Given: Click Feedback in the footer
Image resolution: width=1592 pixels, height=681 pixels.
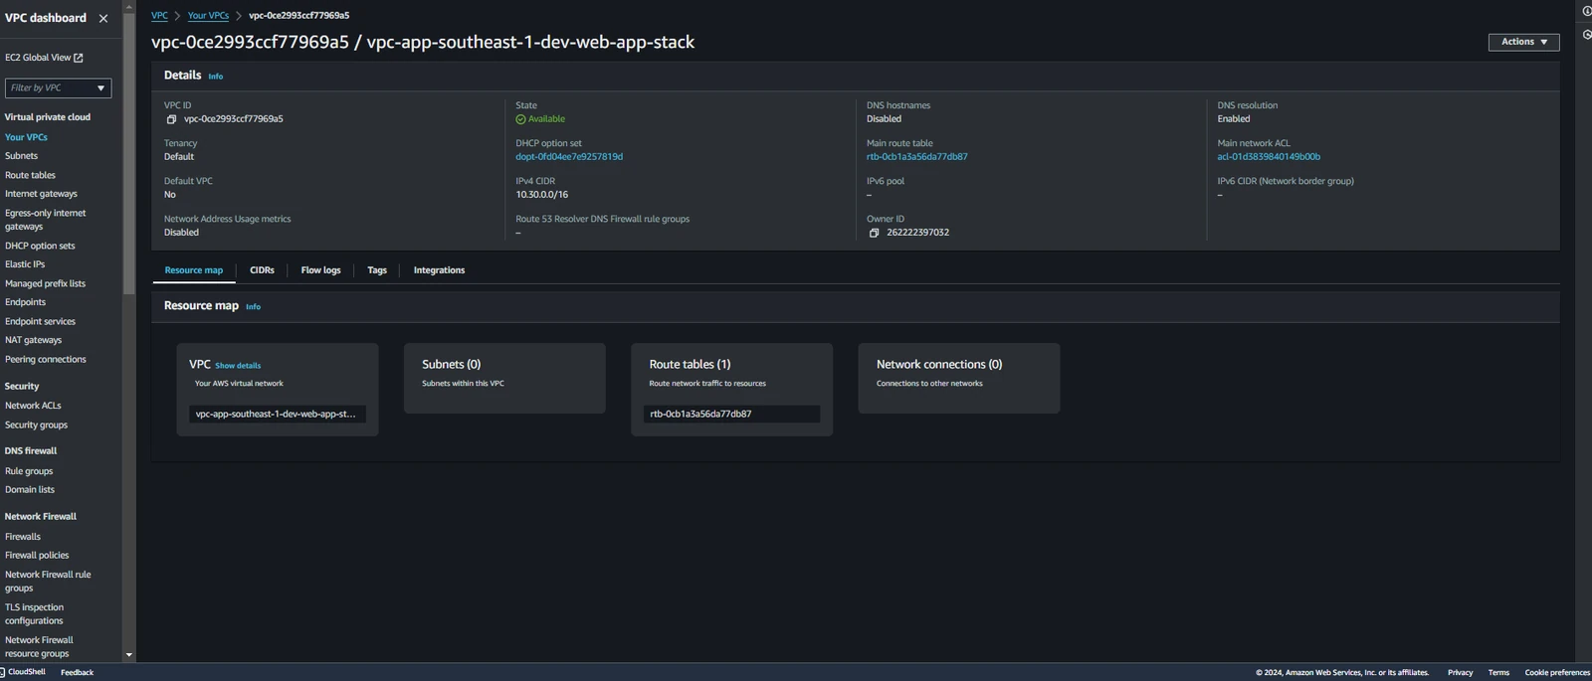Looking at the screenshot, I should [x=77, y=673].
